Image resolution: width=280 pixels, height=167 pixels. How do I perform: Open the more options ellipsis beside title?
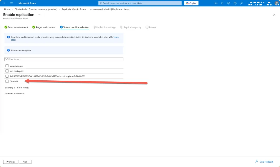coord(39,15)
